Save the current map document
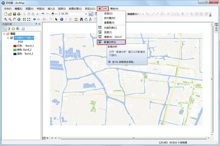This screenshot has height=146, width=220. point(14,14)
